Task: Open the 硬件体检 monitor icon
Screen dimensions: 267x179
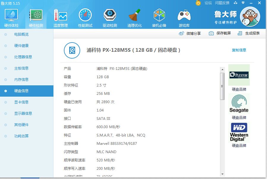Action: [x=11, y=15]
